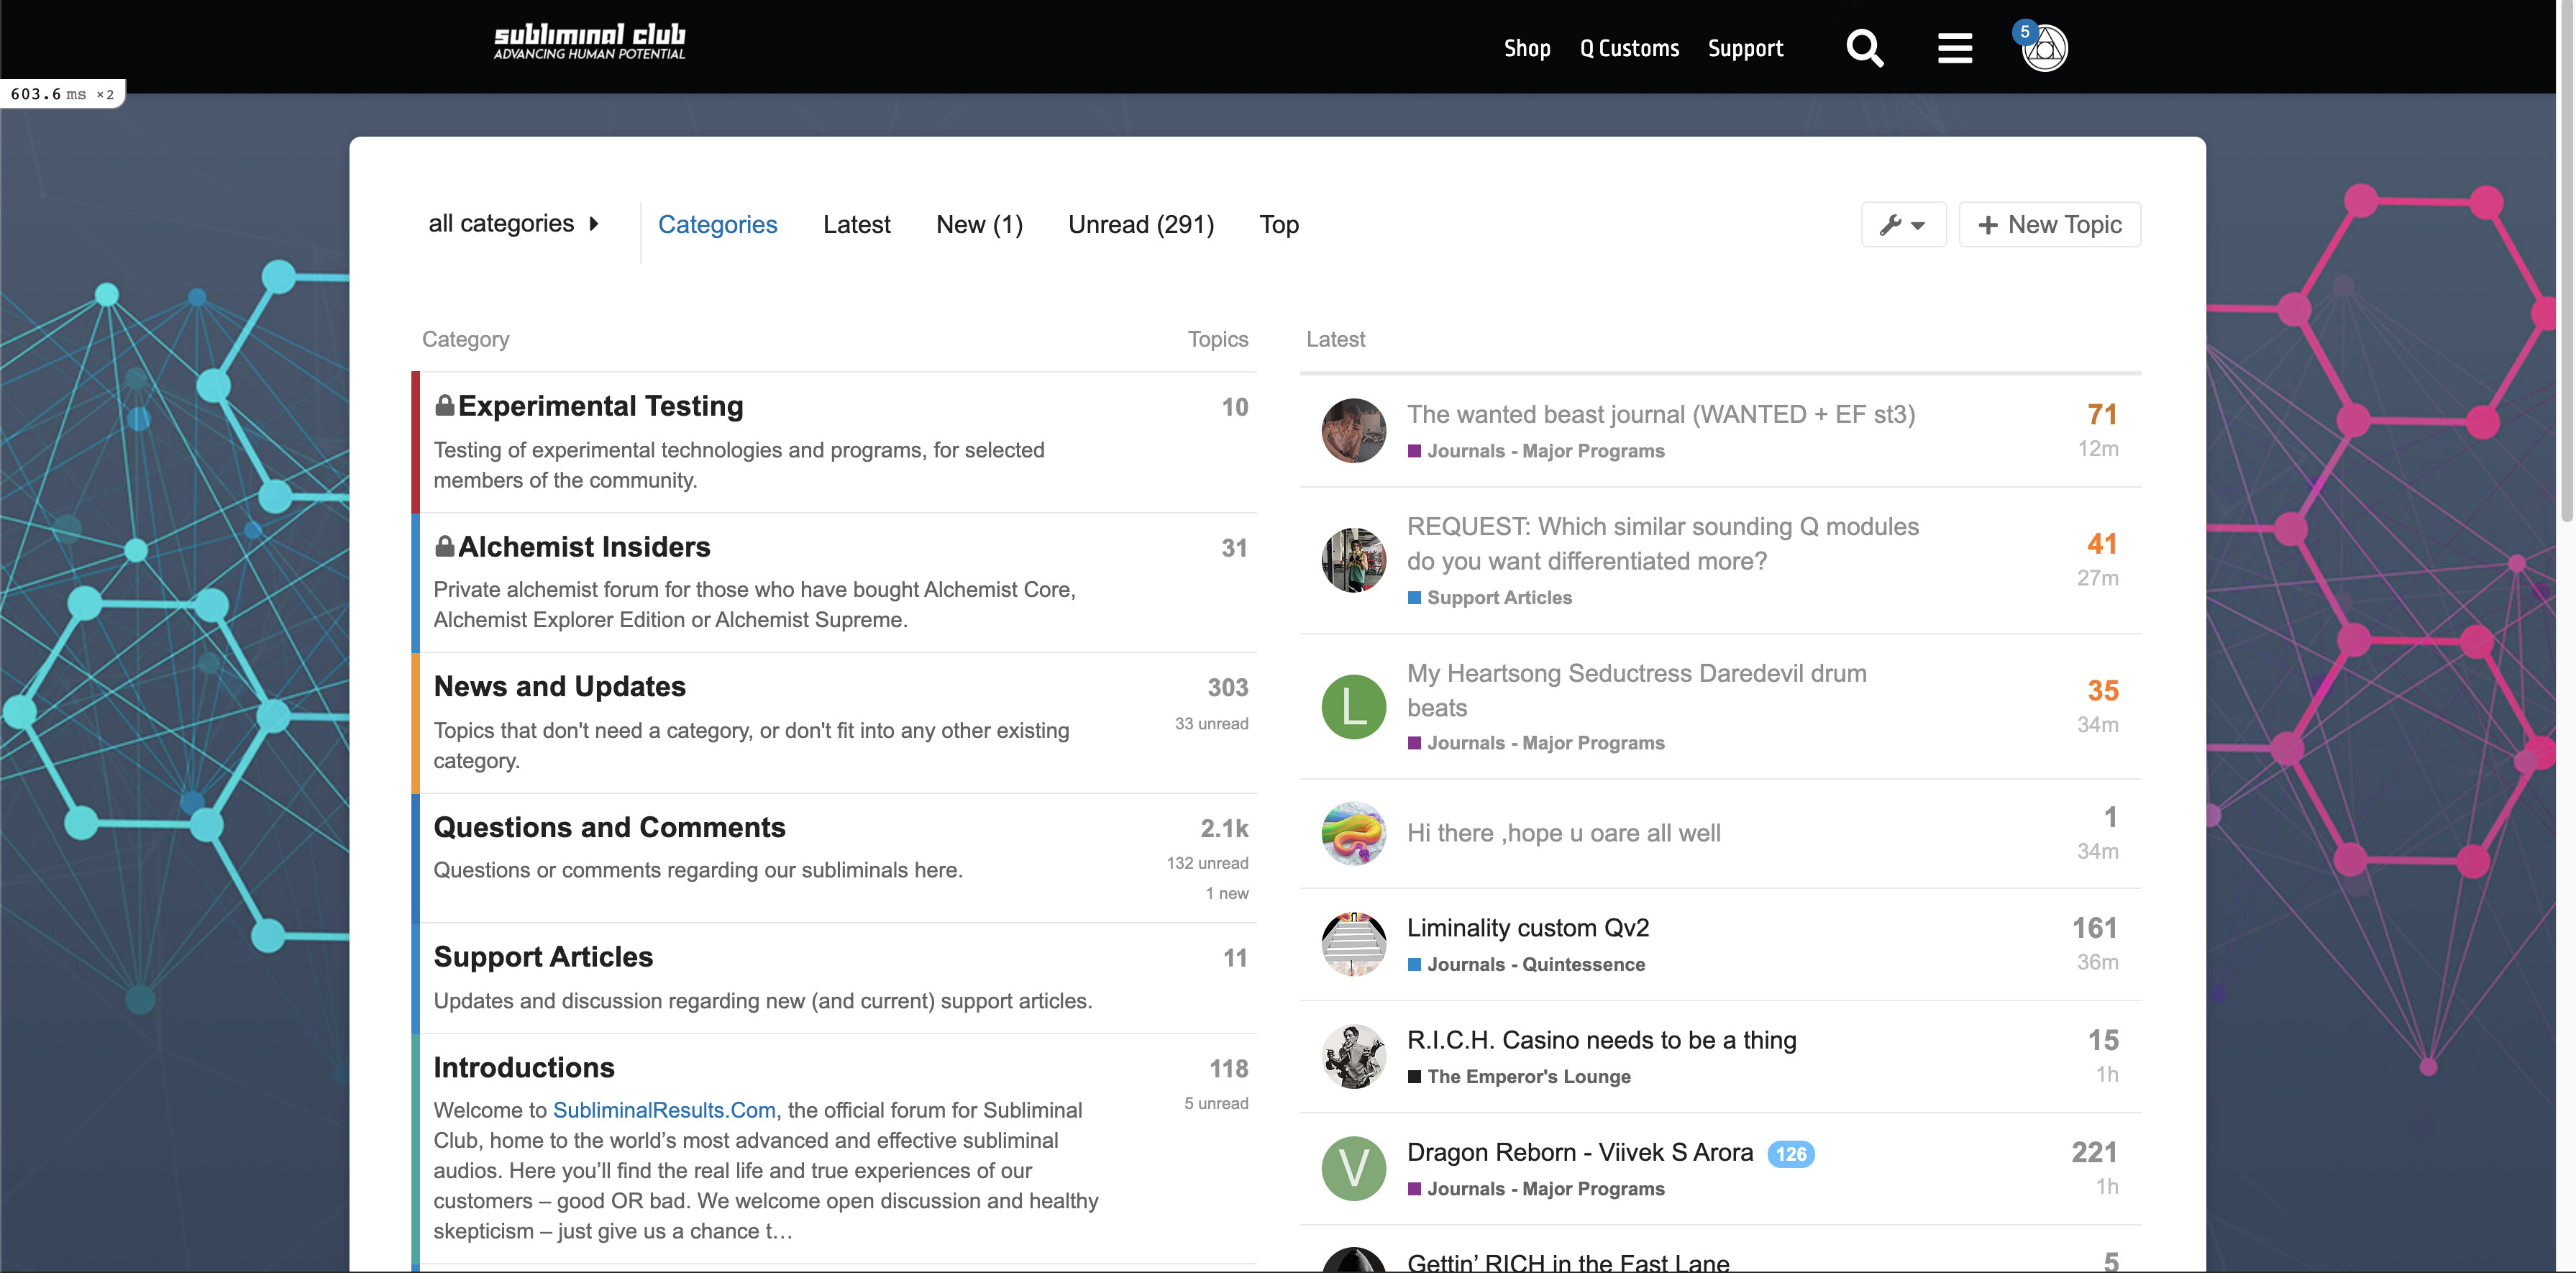Click the 5 unread count under Introductions
Screen dimensions: 2576x1273
coord(1216,1103)
